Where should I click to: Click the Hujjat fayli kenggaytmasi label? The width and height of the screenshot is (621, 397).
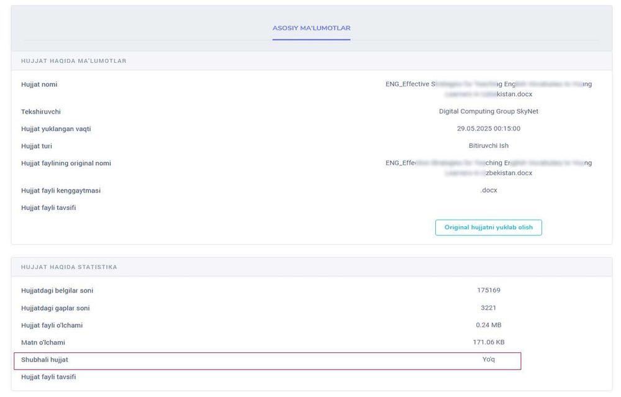click(61, 191)
